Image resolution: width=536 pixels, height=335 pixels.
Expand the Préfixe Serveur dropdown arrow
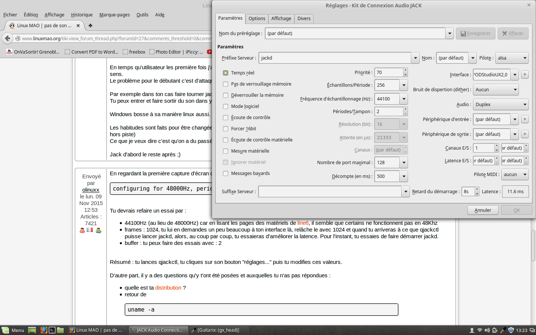click(415, 58)
